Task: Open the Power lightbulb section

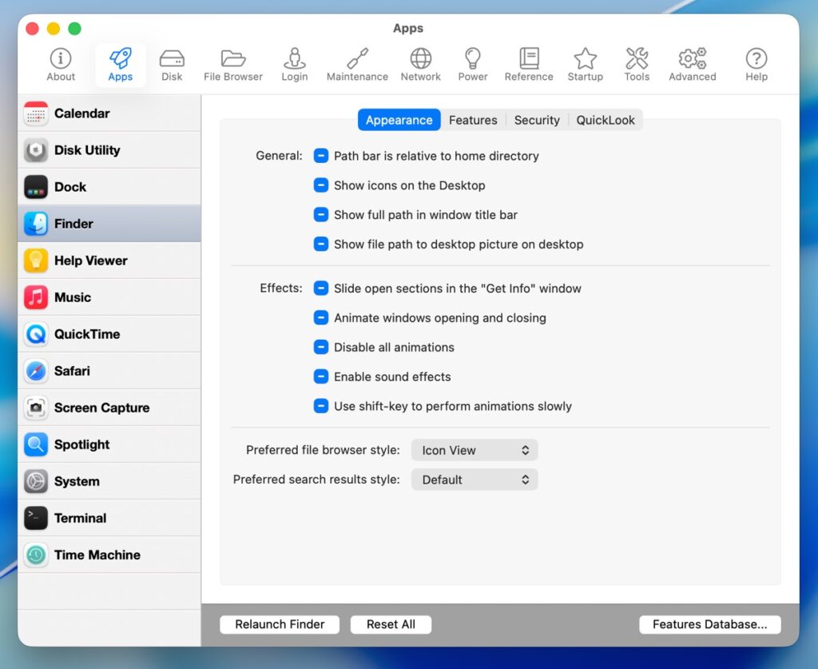Action: point(472,65)
